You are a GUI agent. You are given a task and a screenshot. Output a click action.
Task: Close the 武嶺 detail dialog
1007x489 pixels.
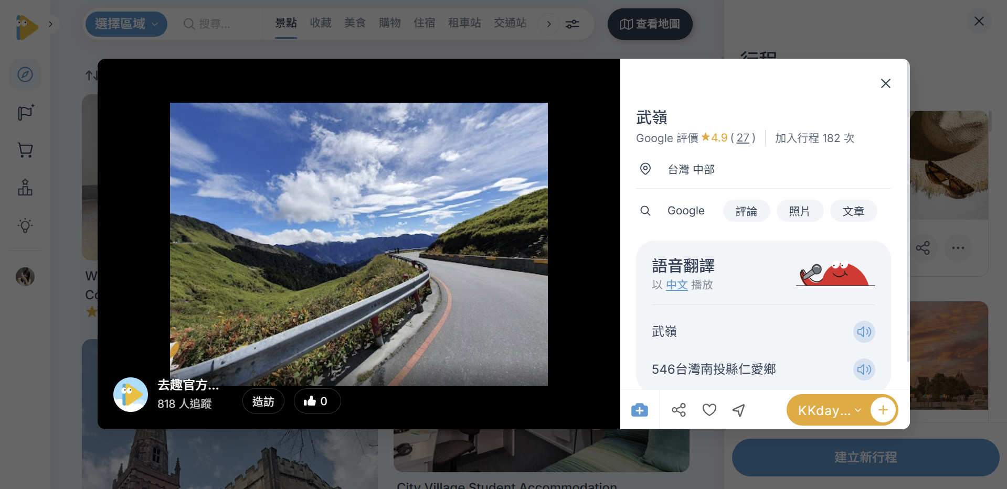point(886,83)
